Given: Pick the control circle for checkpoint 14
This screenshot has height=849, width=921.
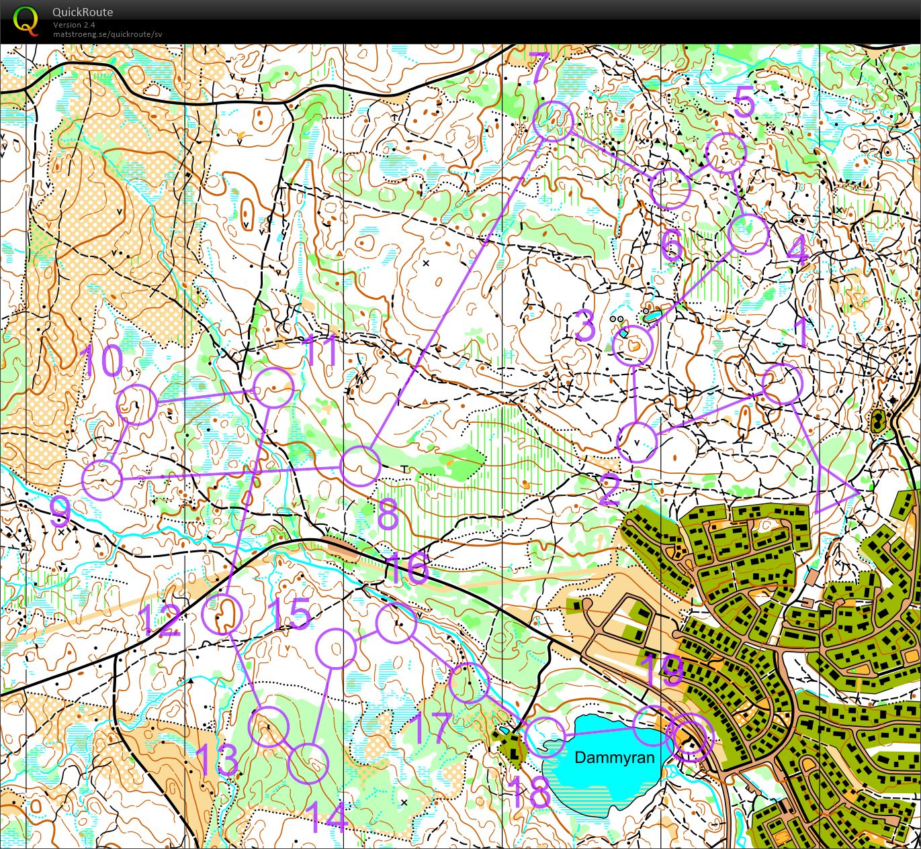Looking at the screenshot, I should [308, 764].
